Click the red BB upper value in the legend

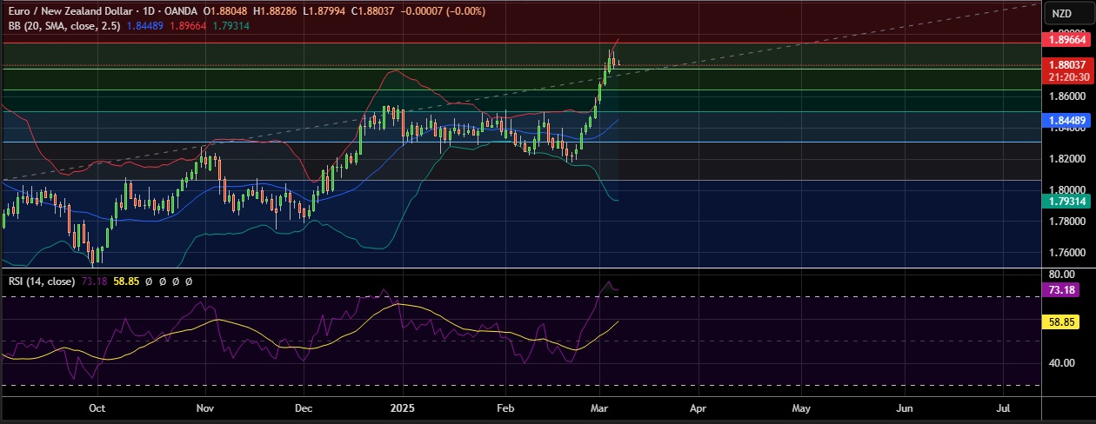[x=187, y=26]
